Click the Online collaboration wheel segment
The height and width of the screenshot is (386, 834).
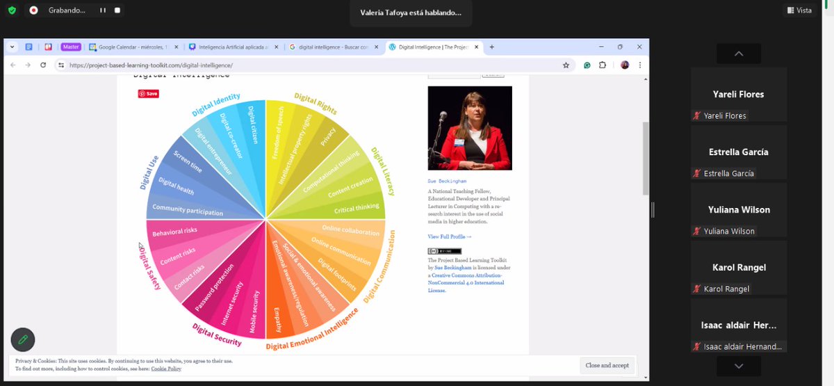351,230
